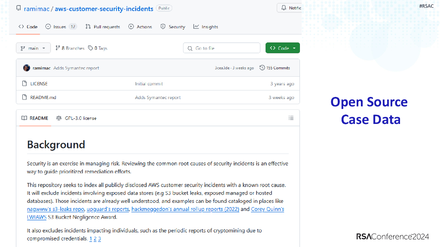The image size is (440, 247).
Task: Click the history clock icon beside 155 Commits
Action: click(262, 68)
